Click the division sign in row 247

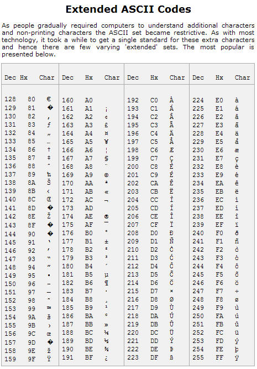pos(237,292)
